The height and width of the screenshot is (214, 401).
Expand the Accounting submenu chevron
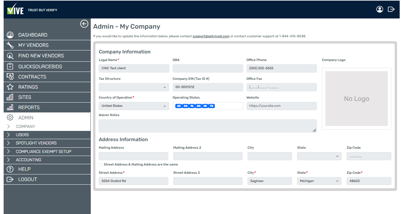pos(8,160)
